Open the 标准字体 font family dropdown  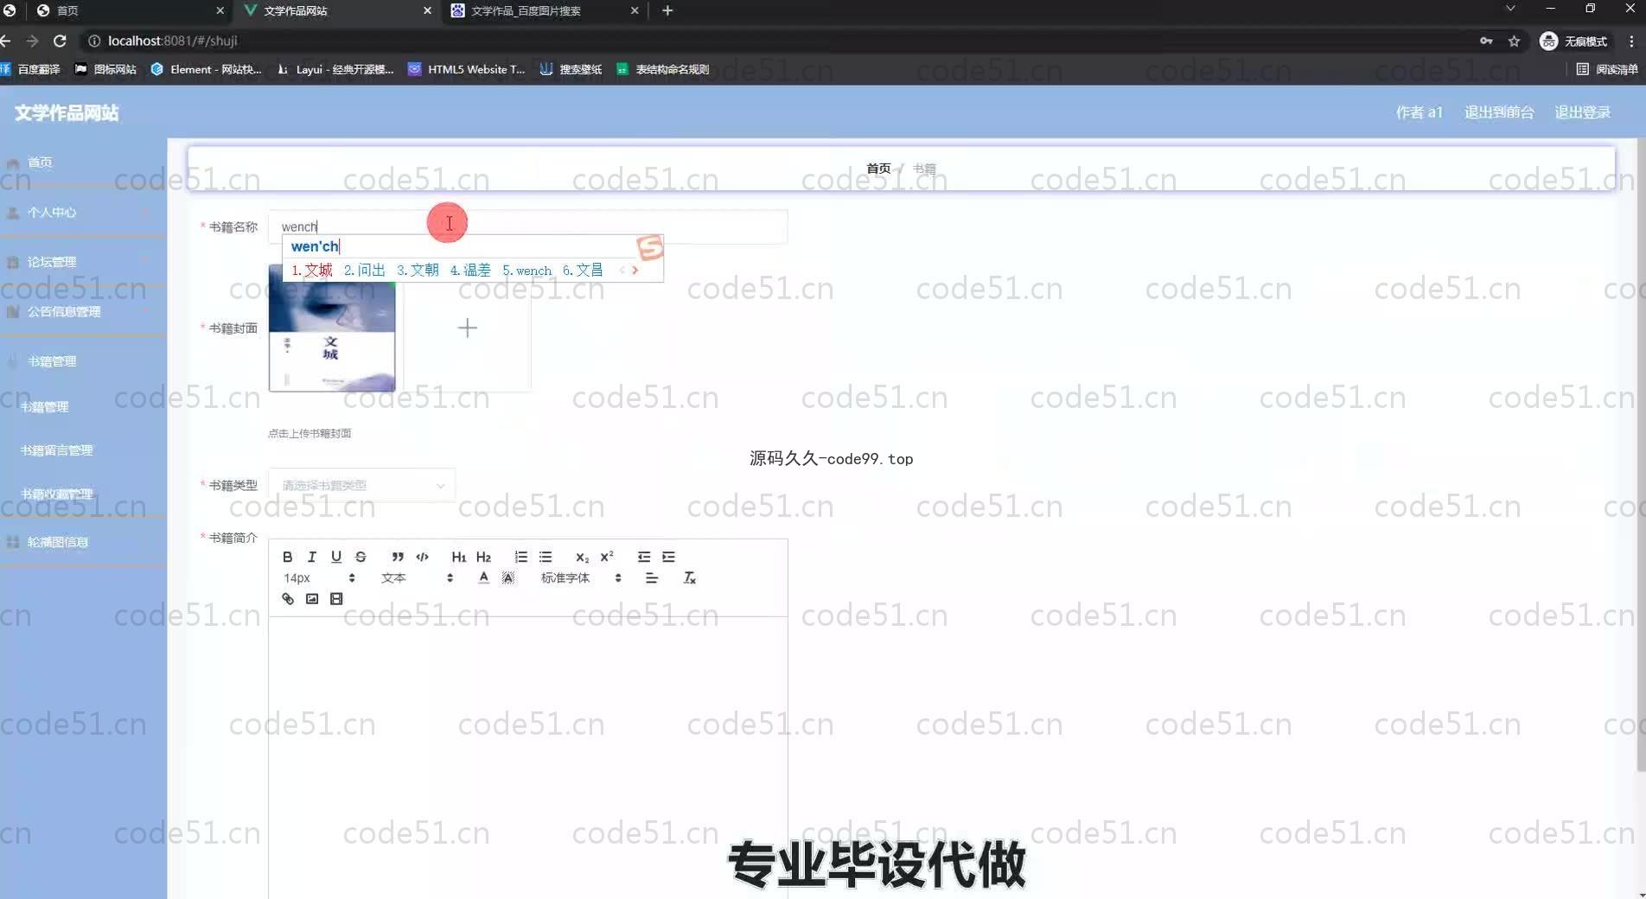pos(580,578)
